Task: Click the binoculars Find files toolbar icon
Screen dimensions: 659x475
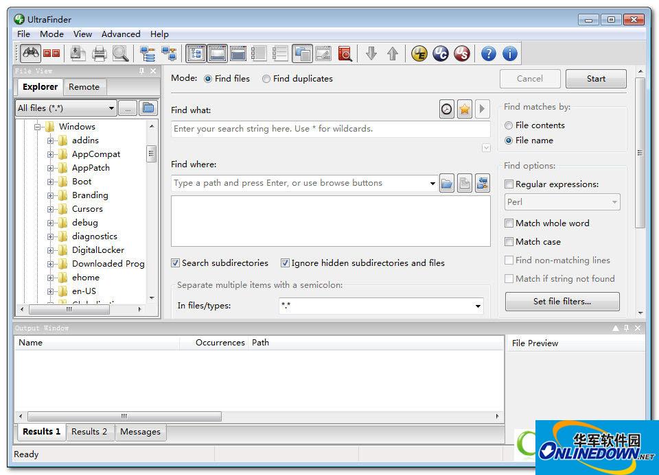Action: (30, 53)
